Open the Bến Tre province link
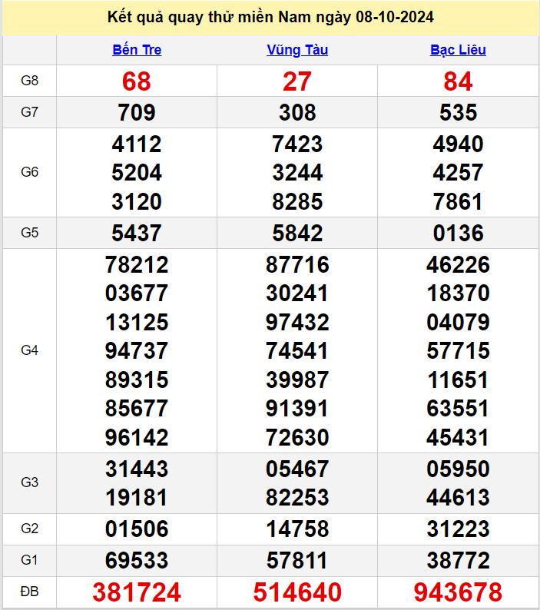Image resolution: width=540 pixels, height=610 pixels. (137, 50)
